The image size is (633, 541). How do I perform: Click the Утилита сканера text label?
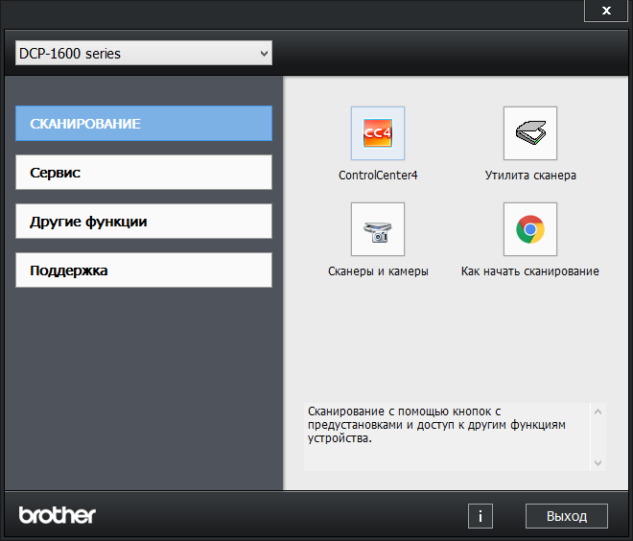[530, 176]
